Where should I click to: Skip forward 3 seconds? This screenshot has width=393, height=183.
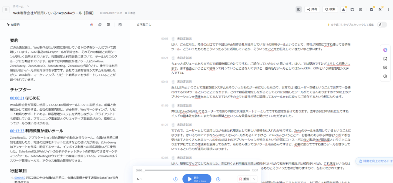click(218, 179)
